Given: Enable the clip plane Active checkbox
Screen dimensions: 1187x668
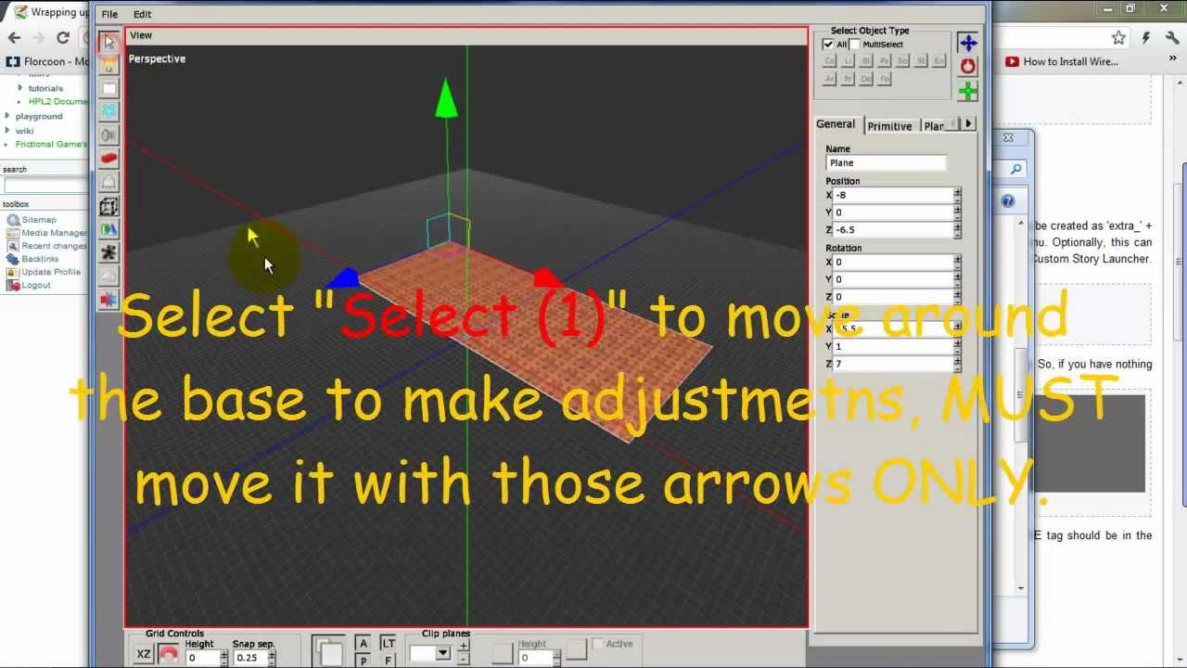Looking at the screenshot, I should pyautogui.click(x=598, y=644).
